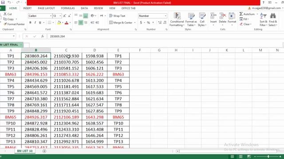Apply percent style
Viewport: 284px width, 159px height.
pyautogui.click(x=148, y=23)
